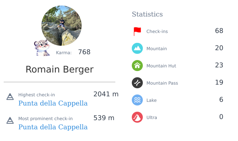This screenshot has width=238, height=141.
Task: Click the snow leopard mascot badge
Action: (42, 48)
